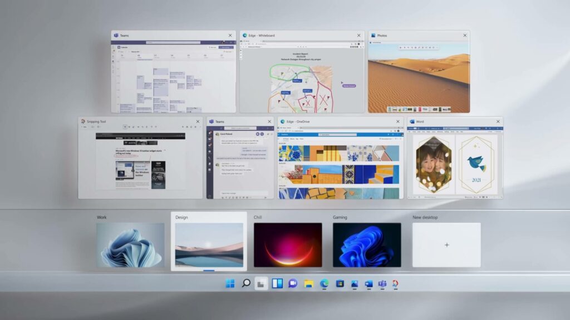Image resolution: width=570 pixels, height=320 pixels.
Task: Open the Teams window showing the calendar
Action: [173, 72]
